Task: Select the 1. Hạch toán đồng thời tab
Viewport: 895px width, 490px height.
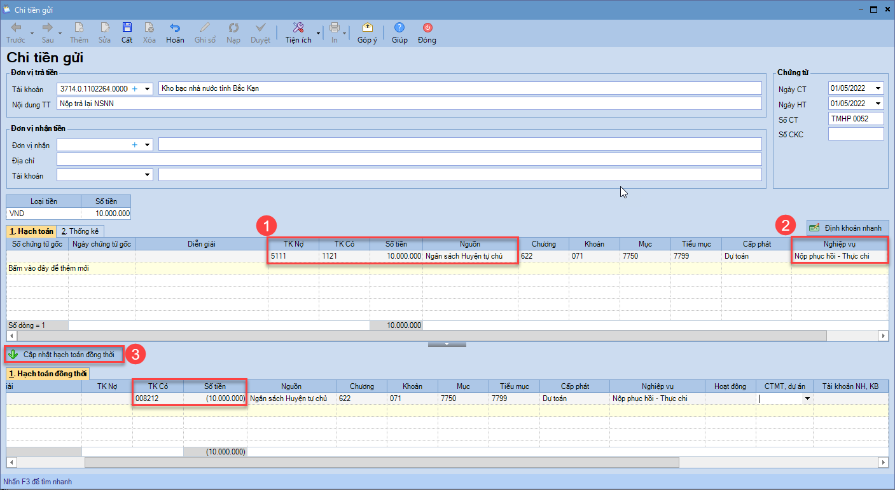Action: click(48, 374)
